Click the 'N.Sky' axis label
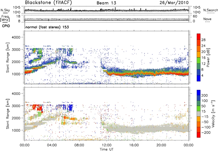Image resolution: width=218 pixels, height=151 pixels. pos(5,10)
